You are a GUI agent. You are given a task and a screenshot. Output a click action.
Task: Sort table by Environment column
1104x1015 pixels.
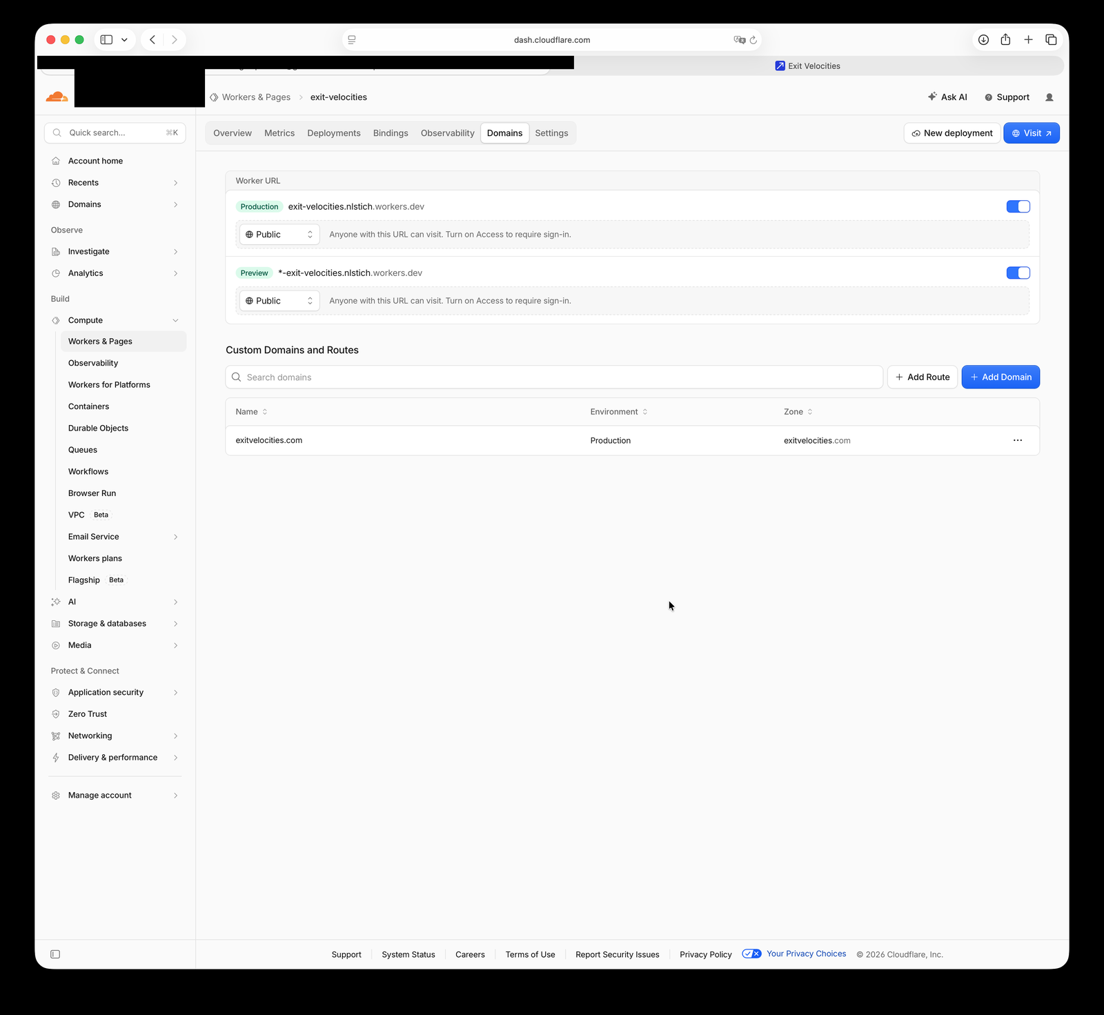(x=619, y=412)
